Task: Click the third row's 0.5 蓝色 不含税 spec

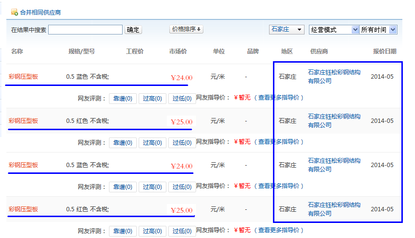Action: (x=88, y=165)
